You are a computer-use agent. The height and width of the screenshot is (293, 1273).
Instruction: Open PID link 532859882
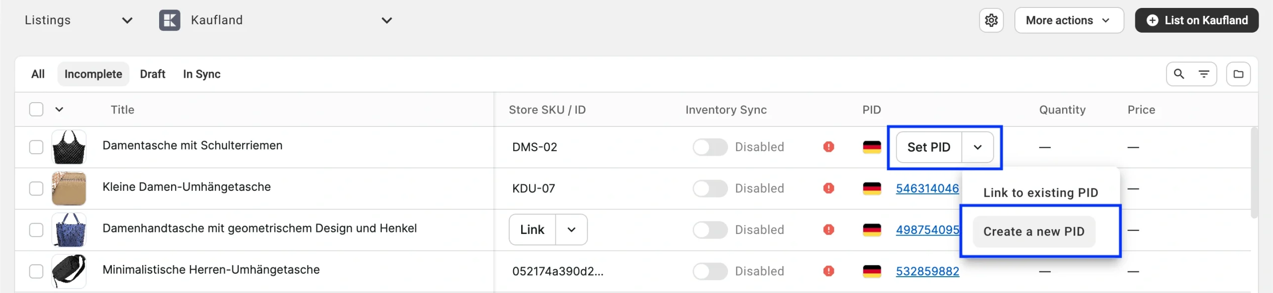[x=927, y=271]
